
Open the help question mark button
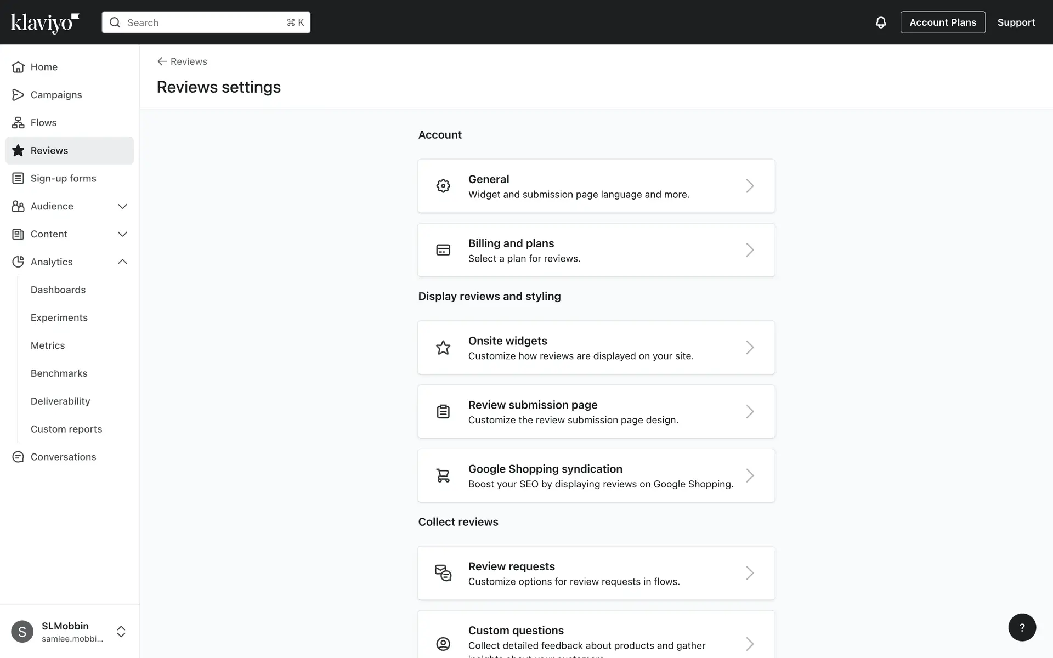[x=1022, y=627]
